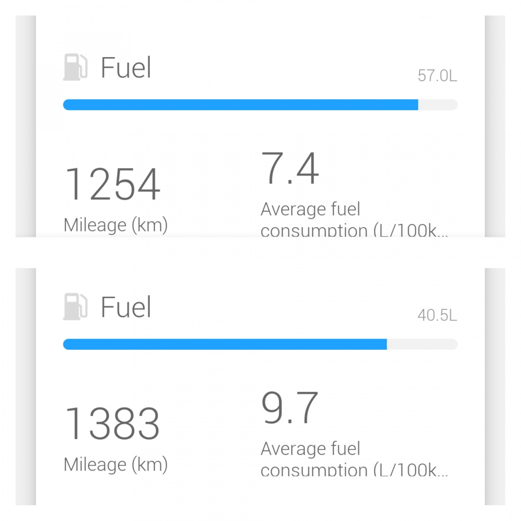The height and width of the screenshot is (521, 521).
Task: Click the grey empty portion of top fuel bar
Action: pyautogui.click(x=438, y=105)
